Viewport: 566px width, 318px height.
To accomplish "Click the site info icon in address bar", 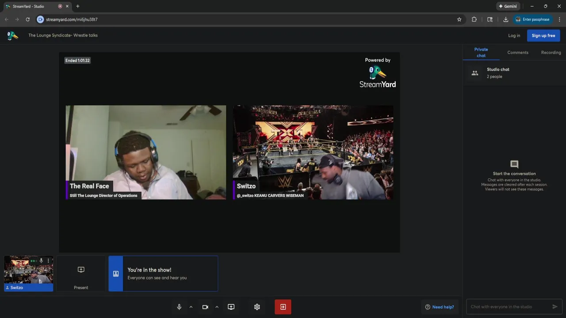I will 40,19.
